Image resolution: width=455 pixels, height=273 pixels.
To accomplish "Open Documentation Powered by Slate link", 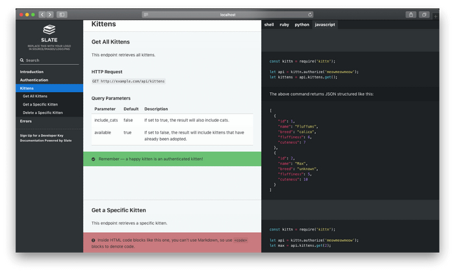I will (45, 140).
